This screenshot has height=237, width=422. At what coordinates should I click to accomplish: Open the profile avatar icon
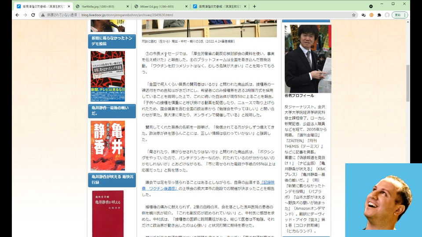387,15
